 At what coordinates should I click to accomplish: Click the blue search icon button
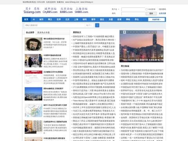(97, 25)
